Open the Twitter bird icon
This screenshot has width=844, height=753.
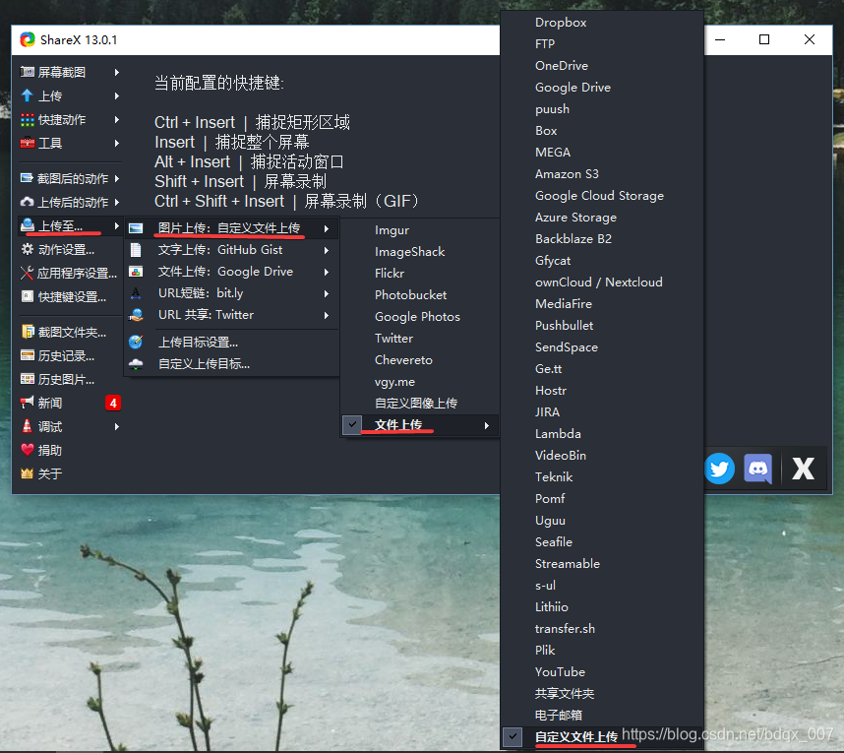coord(720,469)
